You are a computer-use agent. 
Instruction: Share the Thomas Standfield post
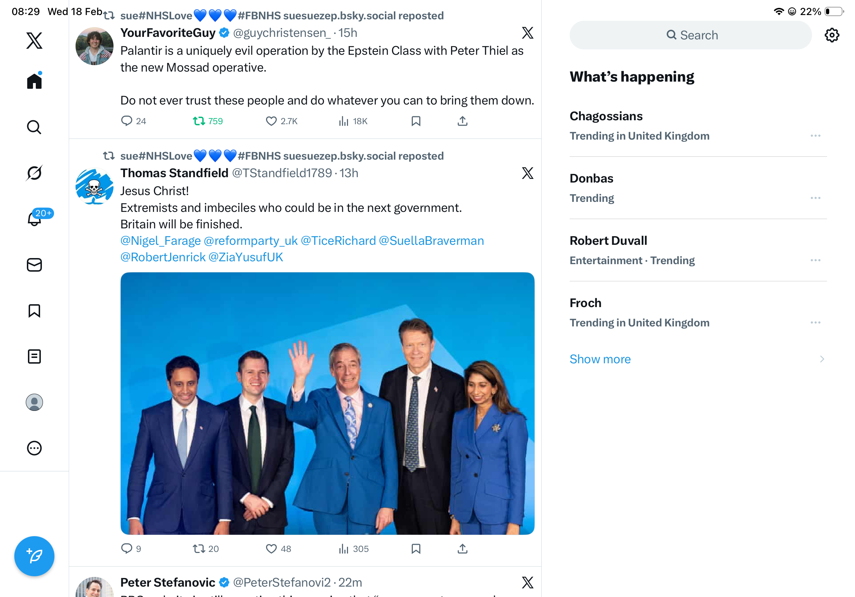click(x=462, y=549)
